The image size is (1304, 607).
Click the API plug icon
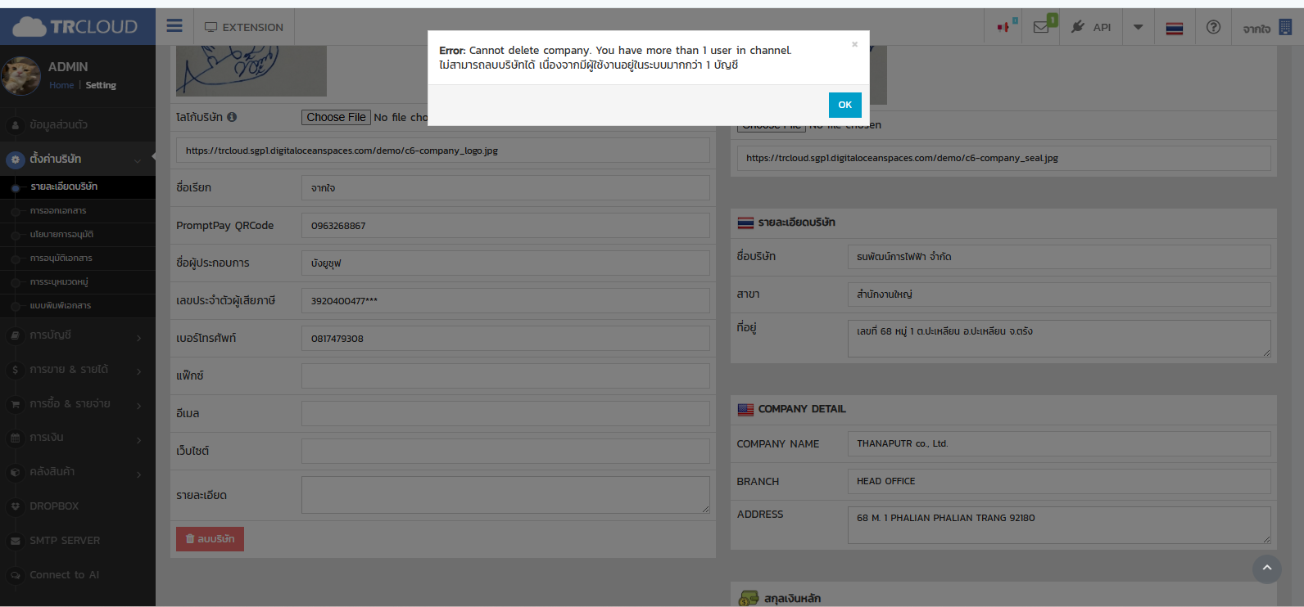[1078, 27]
